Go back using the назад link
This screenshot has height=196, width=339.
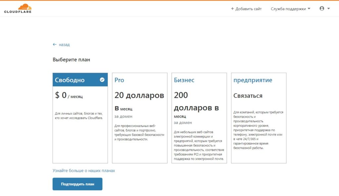[64, 45]
